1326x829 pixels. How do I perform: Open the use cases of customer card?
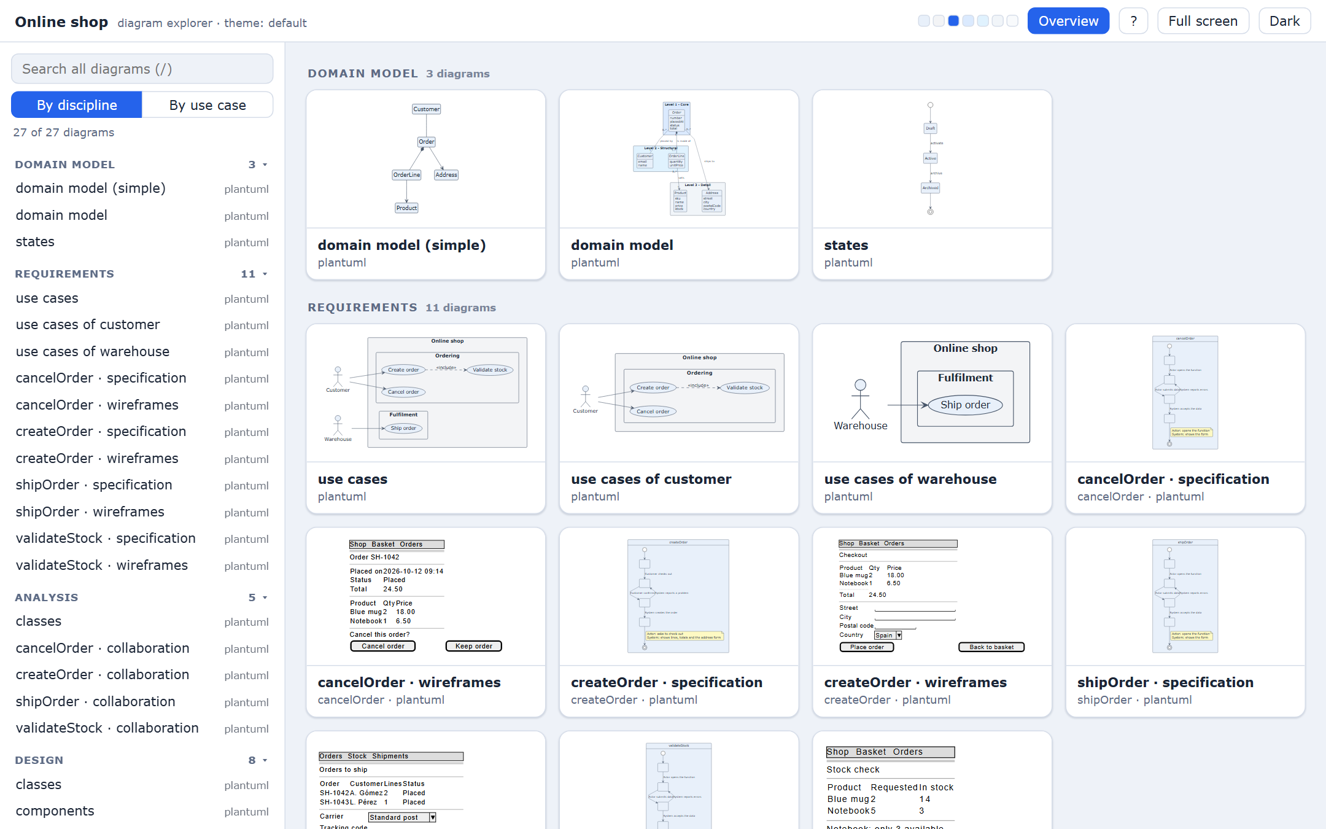[x=679, y=419]
